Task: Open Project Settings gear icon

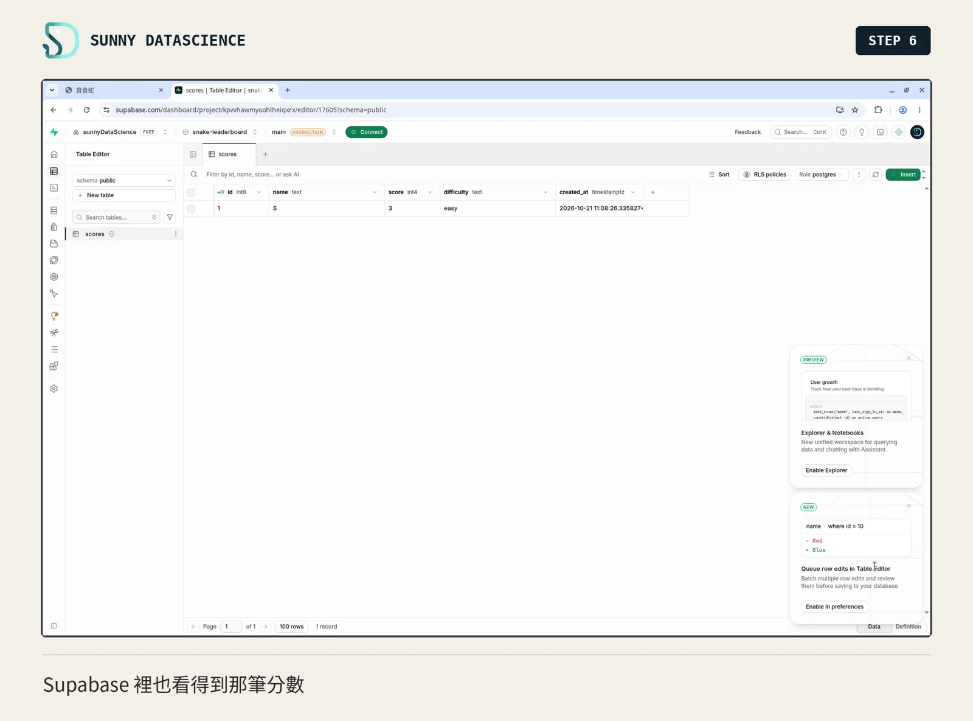Action: click(54, 389)
